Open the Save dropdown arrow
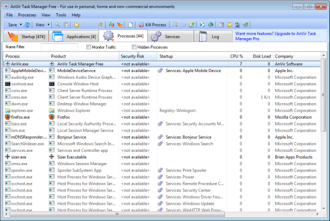The height and width of the screenshot is (221, 330). point(21,25)
